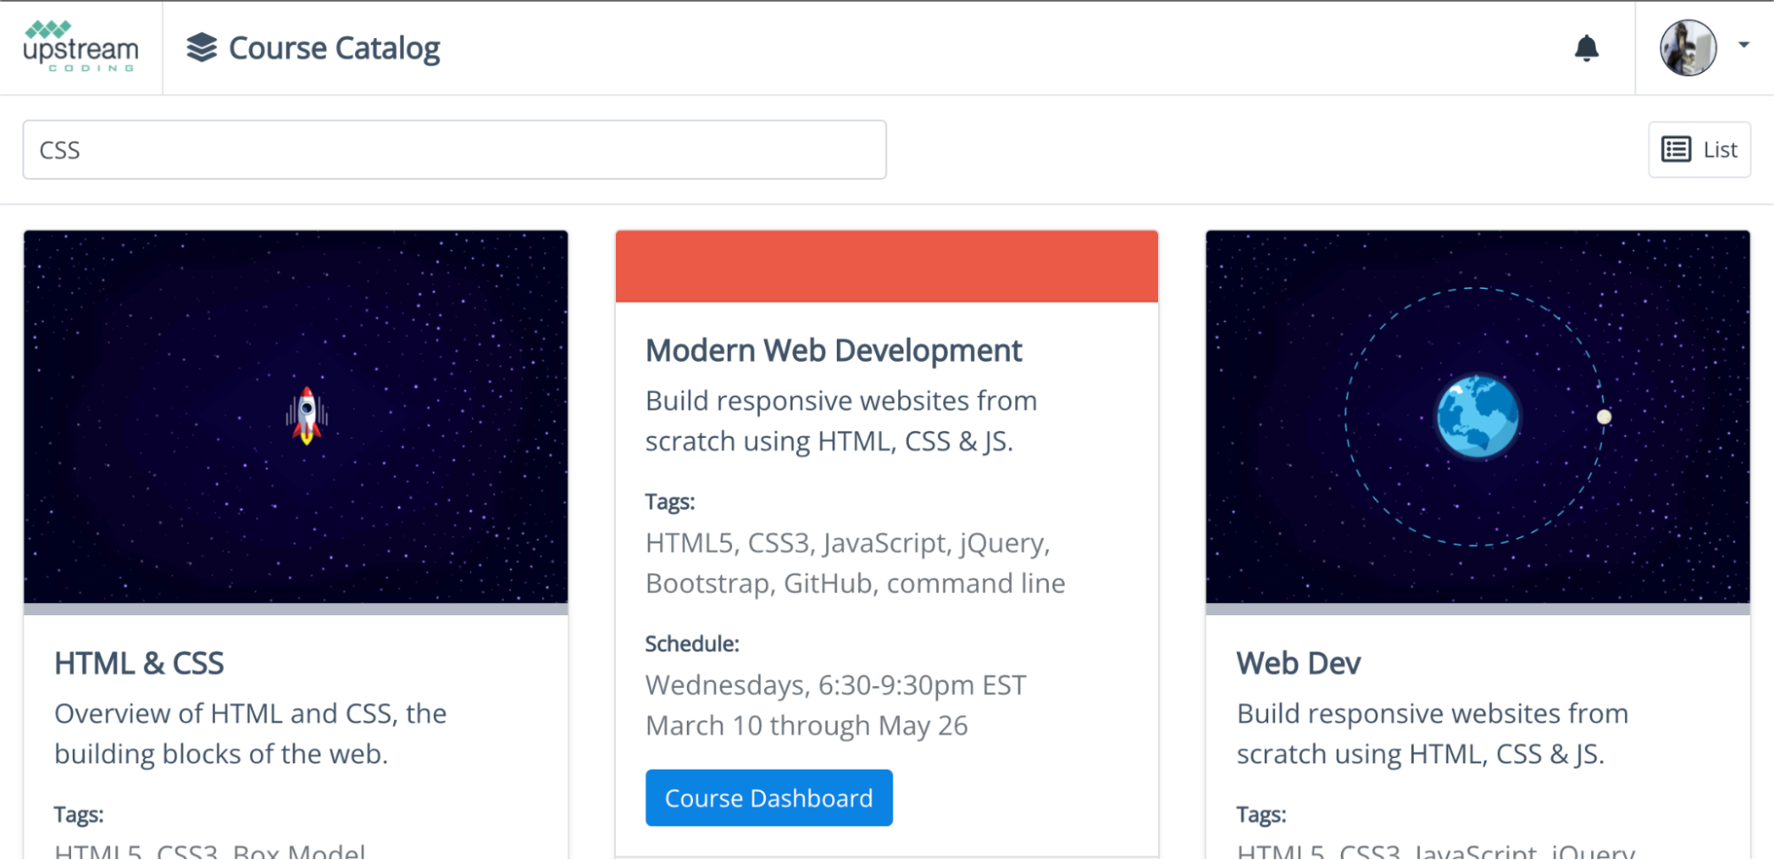Click the Modern Web Development tags list

coord(855,563)
